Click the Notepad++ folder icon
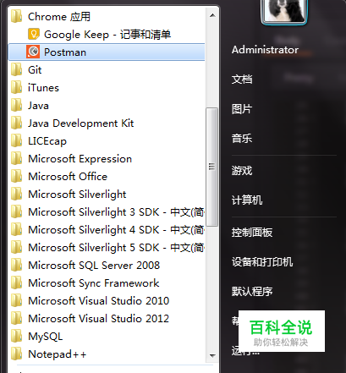The image size is (346, 373). (x=17, y=354)
